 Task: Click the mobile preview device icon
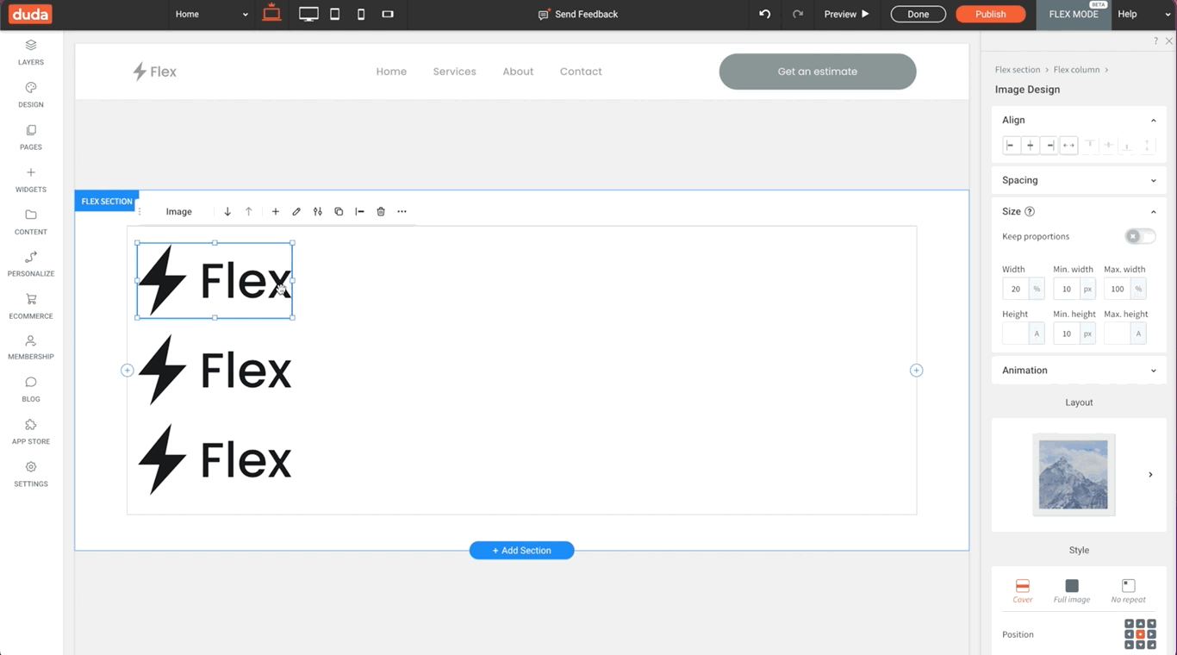pos(361,14)
